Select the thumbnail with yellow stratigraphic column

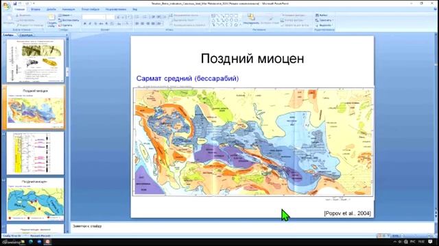pos(35,153)
